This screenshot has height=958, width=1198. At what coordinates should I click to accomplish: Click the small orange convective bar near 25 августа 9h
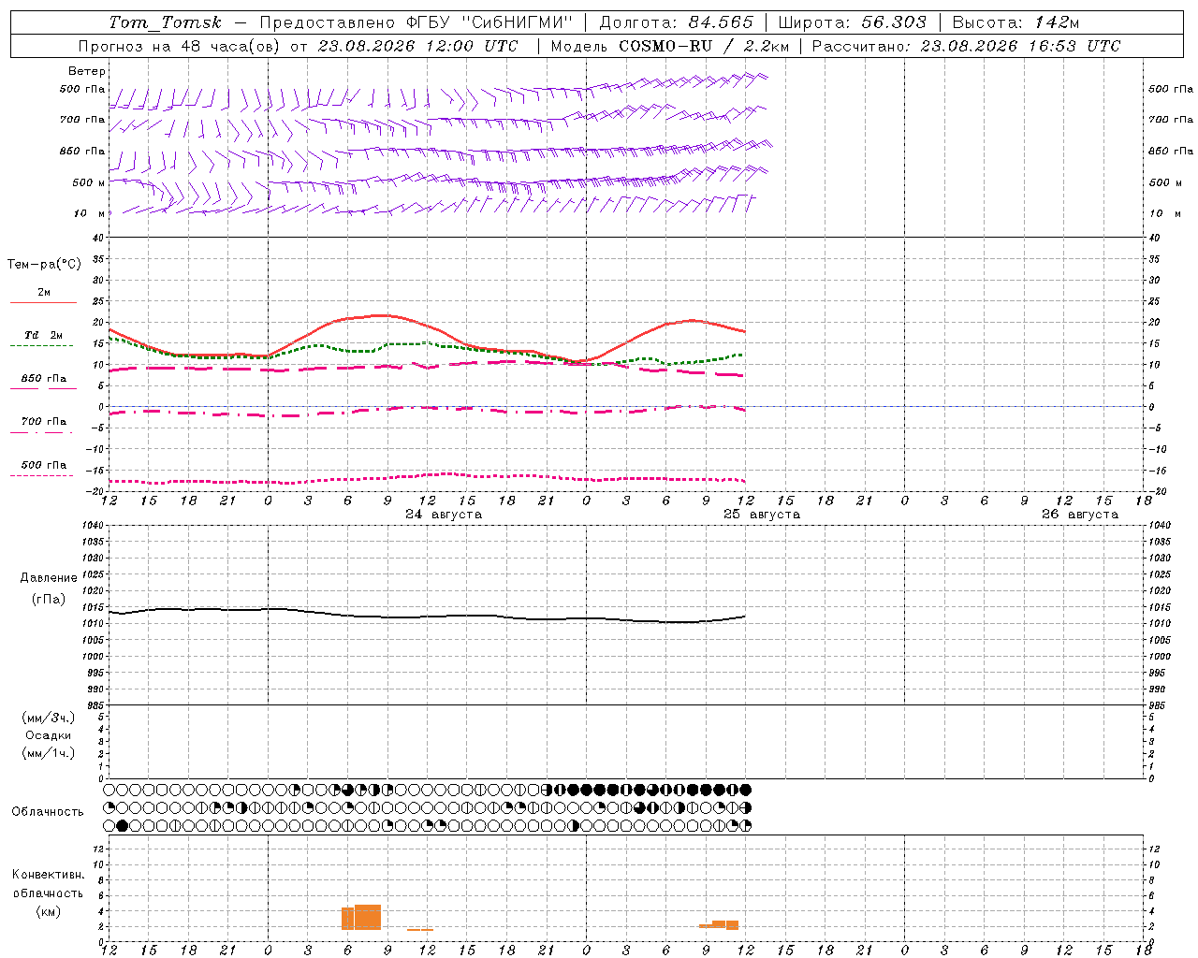(x=719, y=925)
